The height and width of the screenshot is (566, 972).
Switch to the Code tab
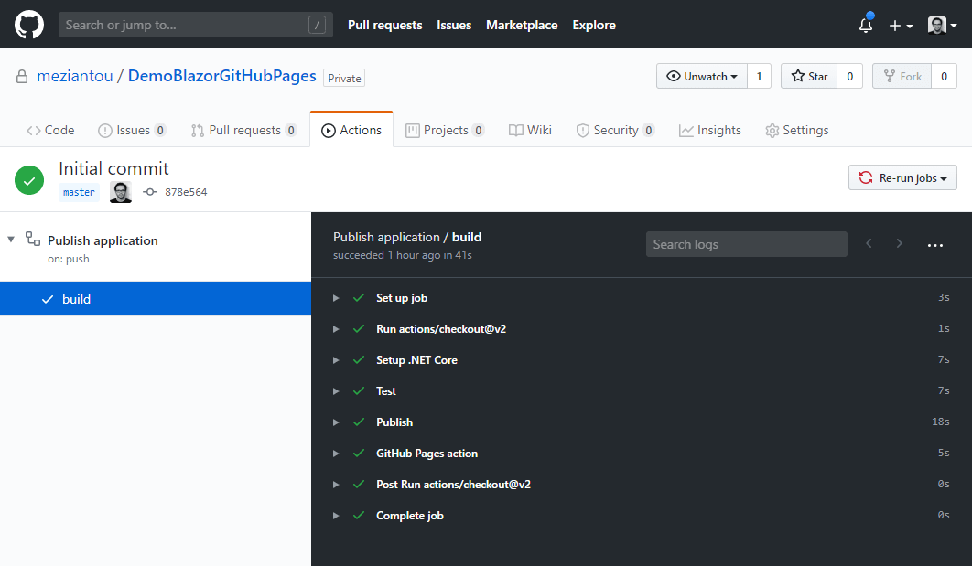[50, 130]
